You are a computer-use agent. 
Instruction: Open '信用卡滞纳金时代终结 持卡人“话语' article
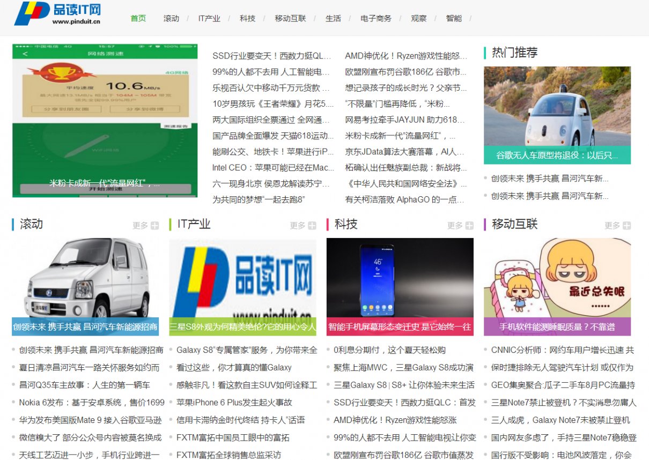coord(241,420)
